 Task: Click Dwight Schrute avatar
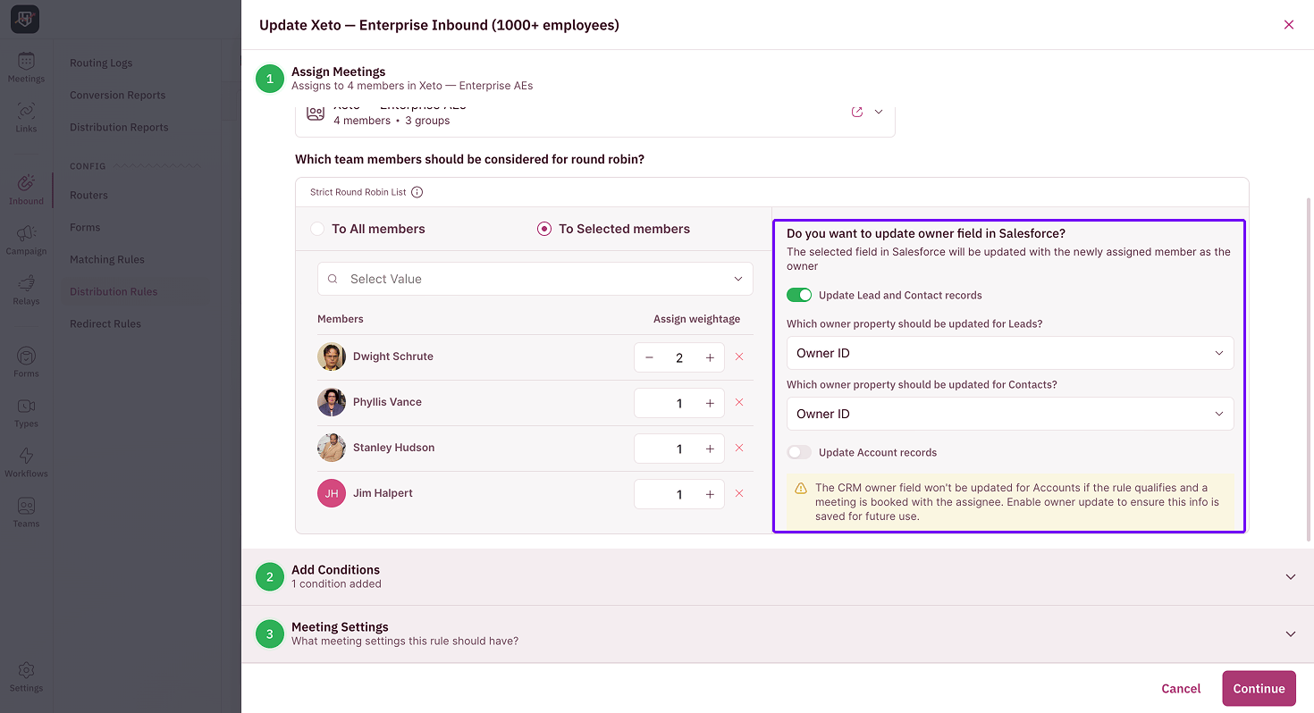[x=332, y=356]
